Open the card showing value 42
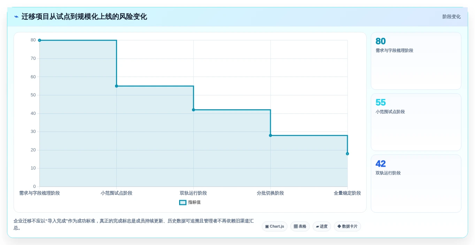Image resolution: width=475 pixels, height=245 pixels. coord(416,183)
